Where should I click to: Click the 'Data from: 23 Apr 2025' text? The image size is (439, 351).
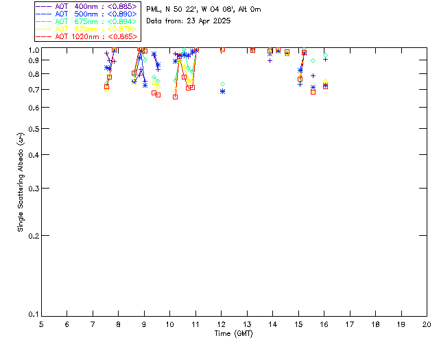coord(189,21)
